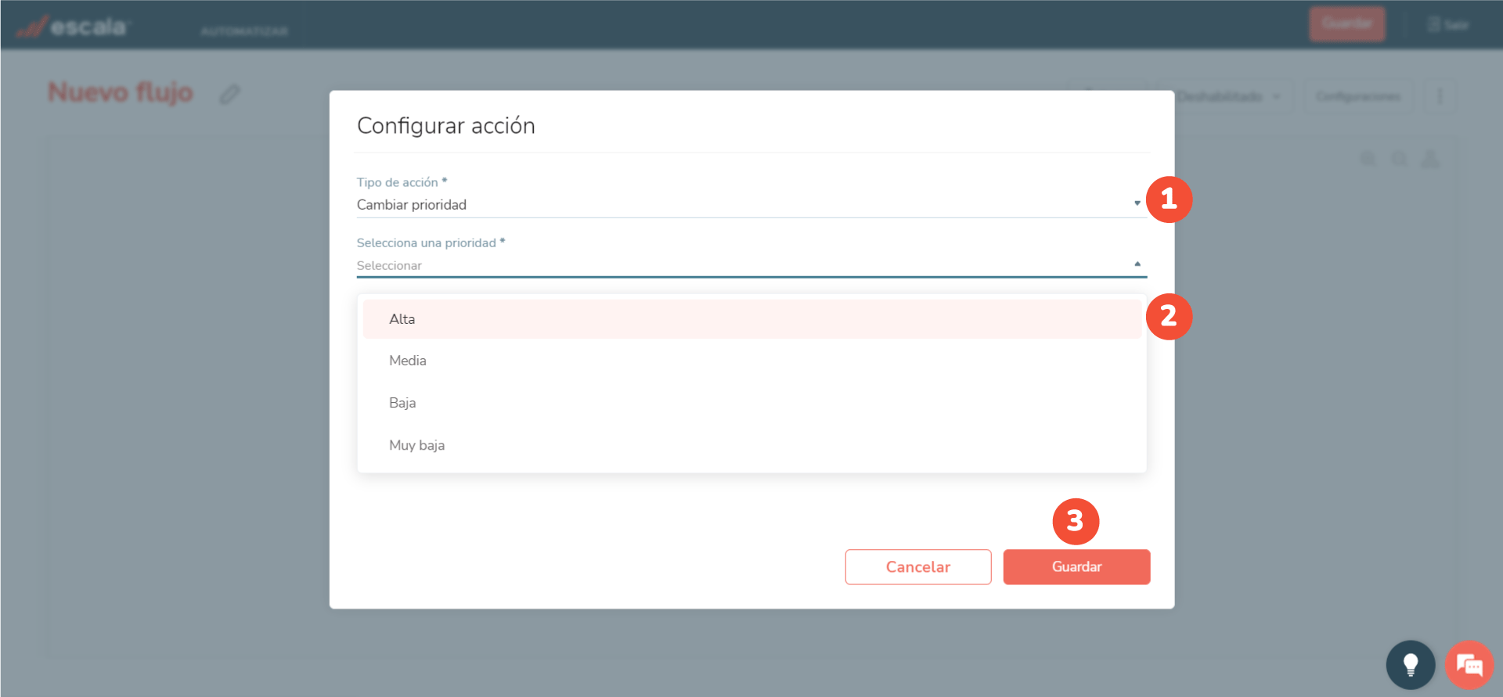Open the AUTOMATIZAR header menu item
Image resolution: width=1503 pixels, height=697 pixels.
coord(244,31)
